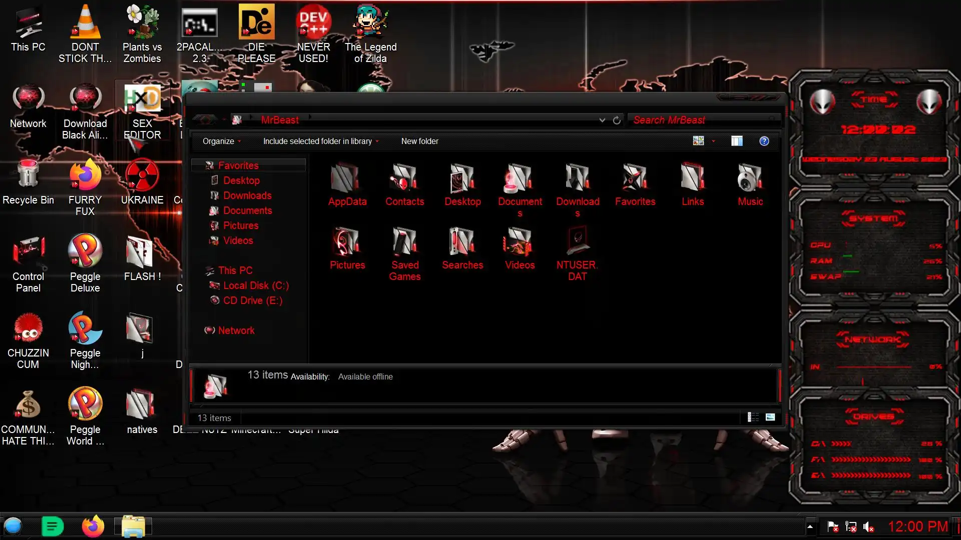Click the Search MrBeast input field

tap(701, 120)
